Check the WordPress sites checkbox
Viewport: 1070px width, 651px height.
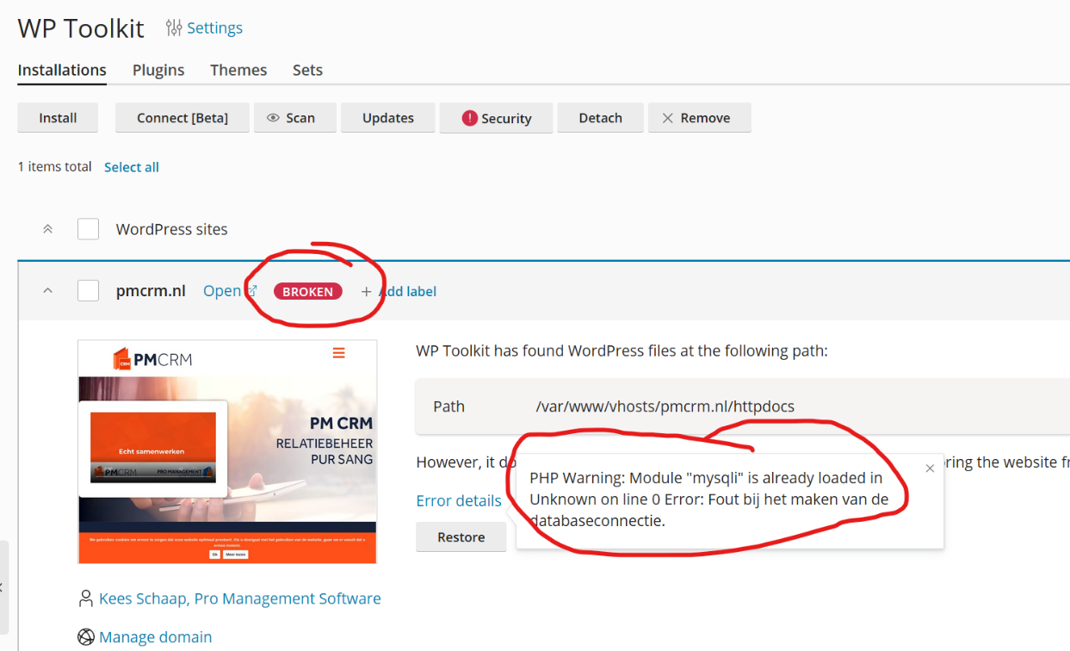click(88, 229)
